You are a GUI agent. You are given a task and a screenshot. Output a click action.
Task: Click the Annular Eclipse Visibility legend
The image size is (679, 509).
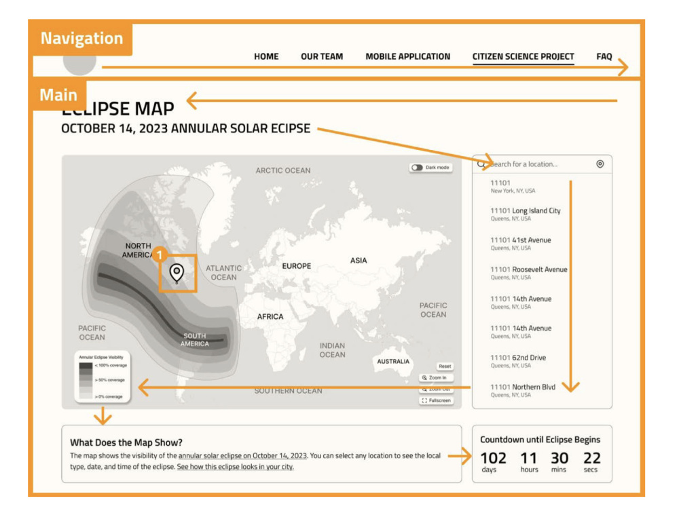103,377
